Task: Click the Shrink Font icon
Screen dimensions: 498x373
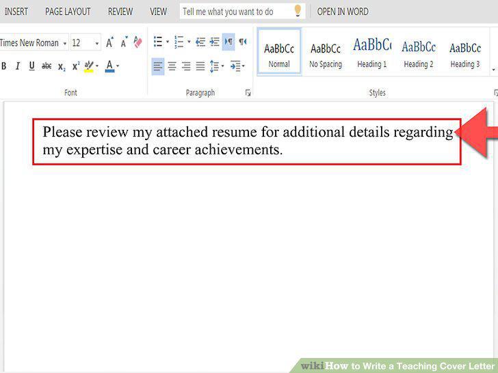Action: [x=124, y=42]
